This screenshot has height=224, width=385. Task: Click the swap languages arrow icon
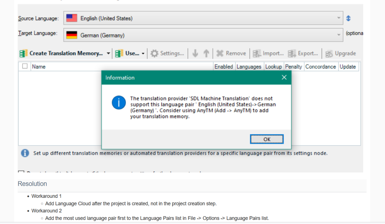pos(348,18)
